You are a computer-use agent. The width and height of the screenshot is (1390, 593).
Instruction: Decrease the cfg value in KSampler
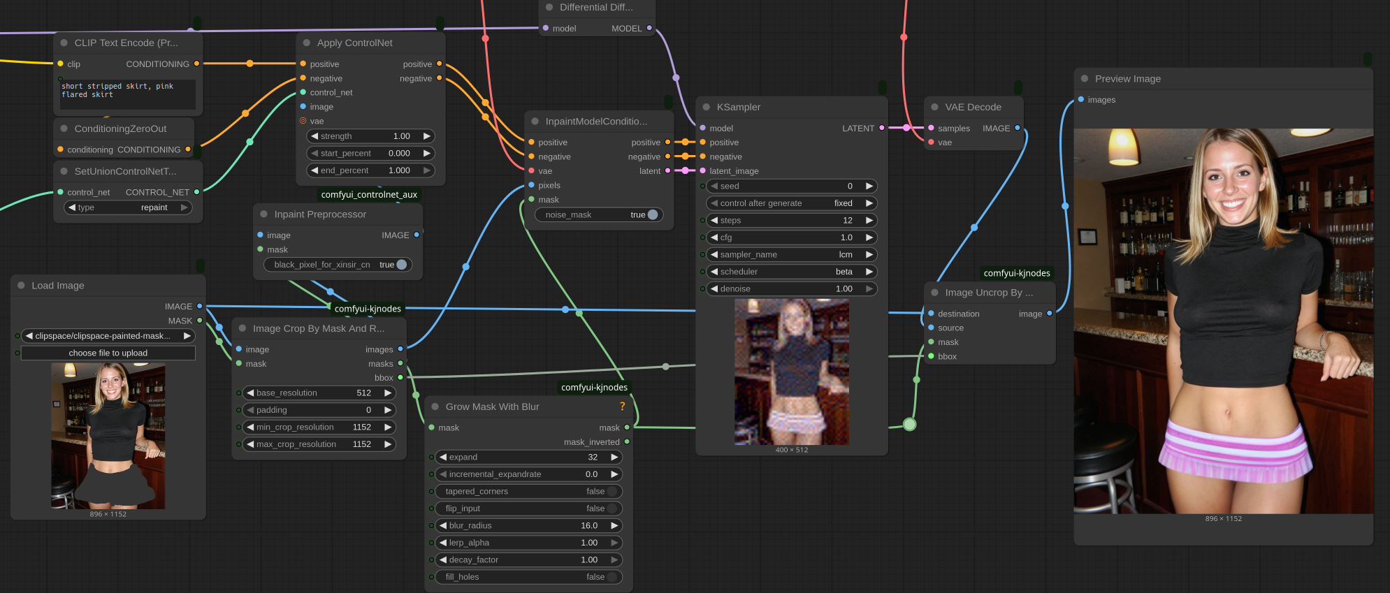tap(714, 237)
